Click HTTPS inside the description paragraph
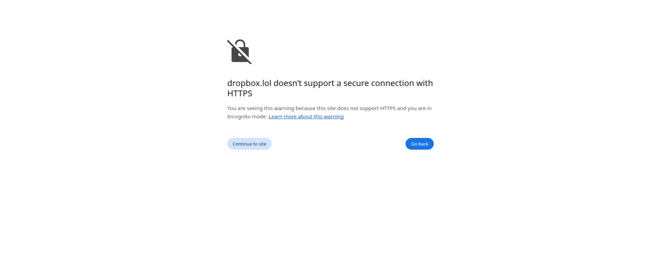This screenshot has height=279, width=661. 388,108
